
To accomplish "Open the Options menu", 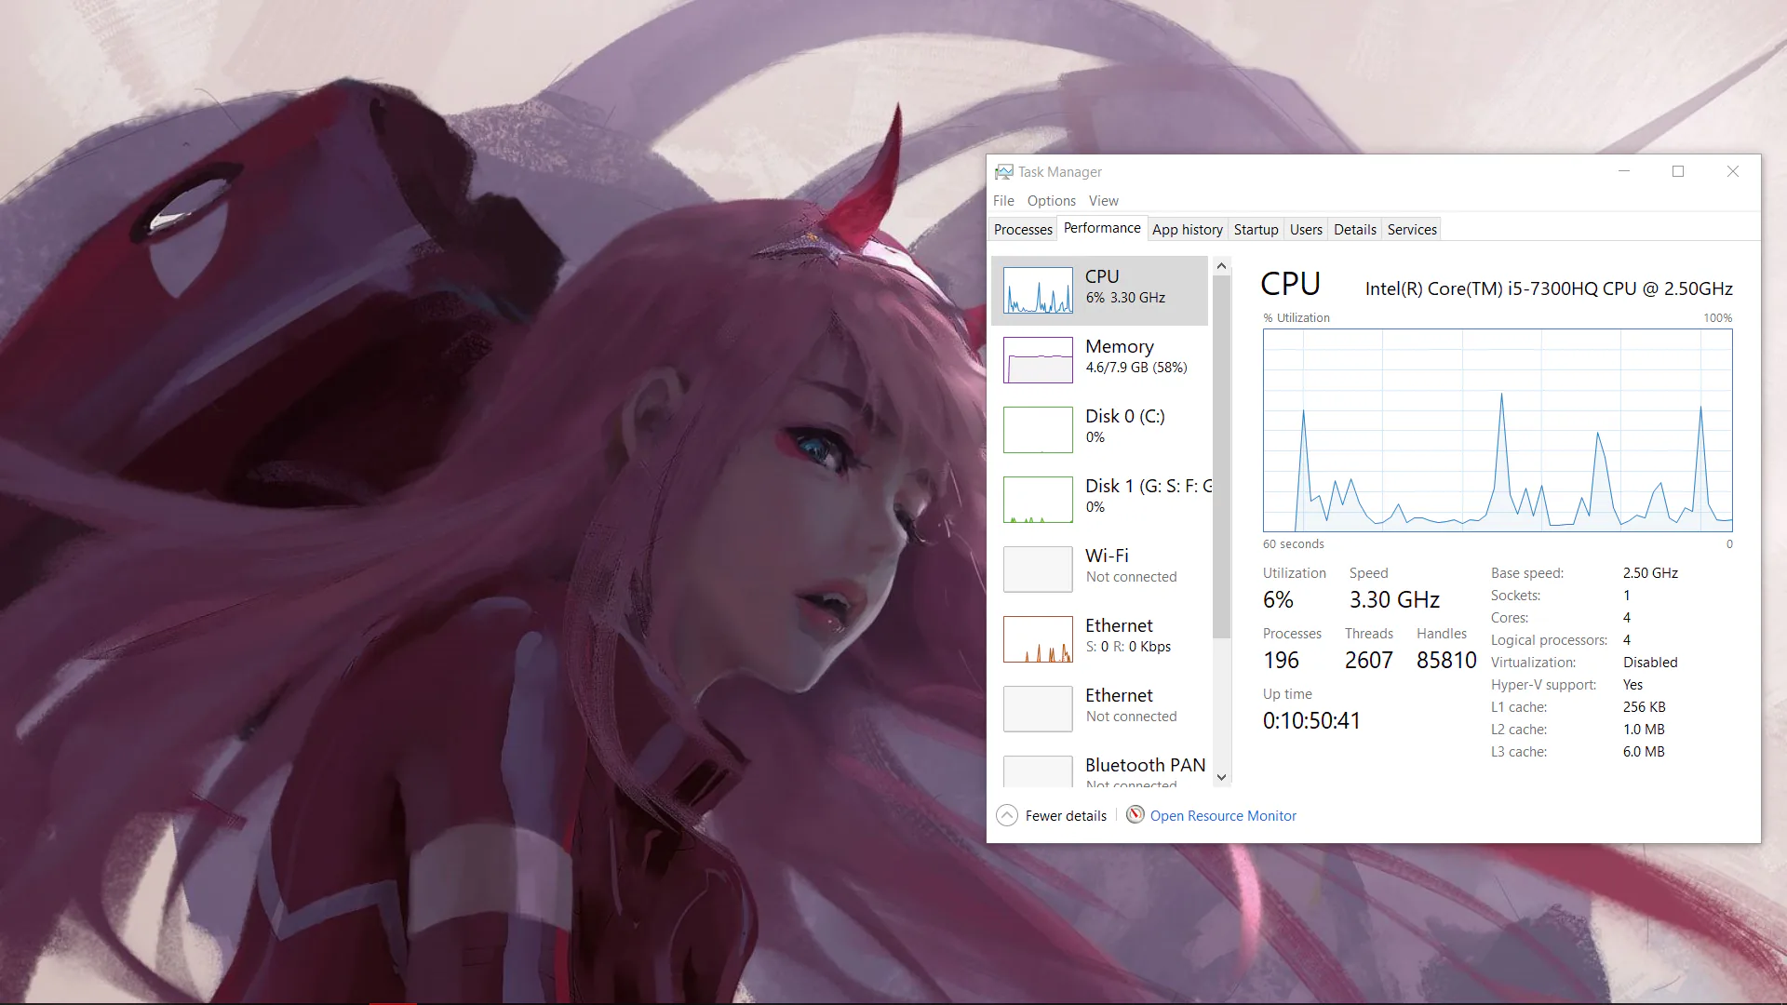I will [x=1052, y=201].
